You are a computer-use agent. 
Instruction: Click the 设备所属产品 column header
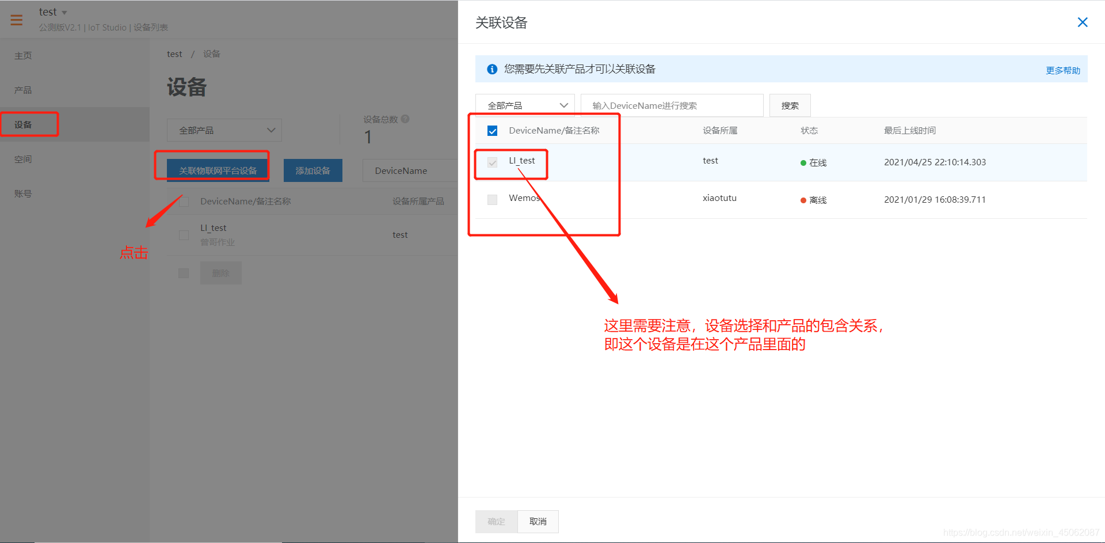click(x=418, y=202)
